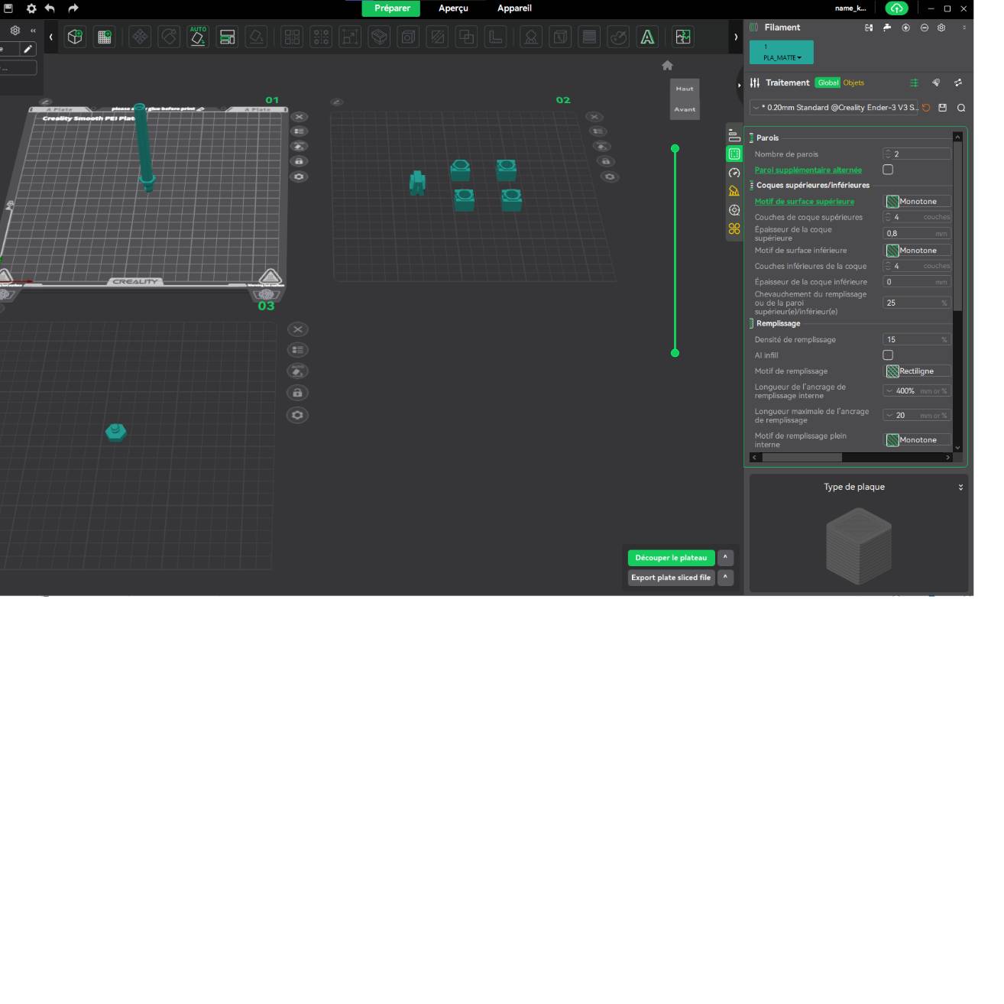Switch process scope to Global
The image size is (1004, 1004).
827,83
